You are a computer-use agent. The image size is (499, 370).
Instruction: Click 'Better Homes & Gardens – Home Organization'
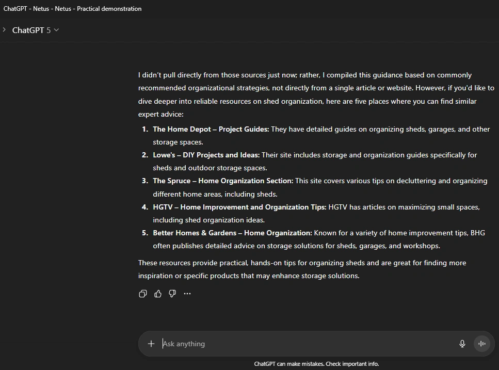232,233
